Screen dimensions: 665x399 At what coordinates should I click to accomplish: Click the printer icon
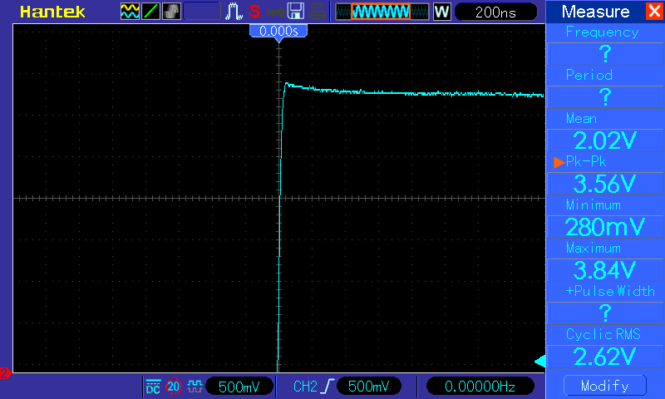[317, 12]
